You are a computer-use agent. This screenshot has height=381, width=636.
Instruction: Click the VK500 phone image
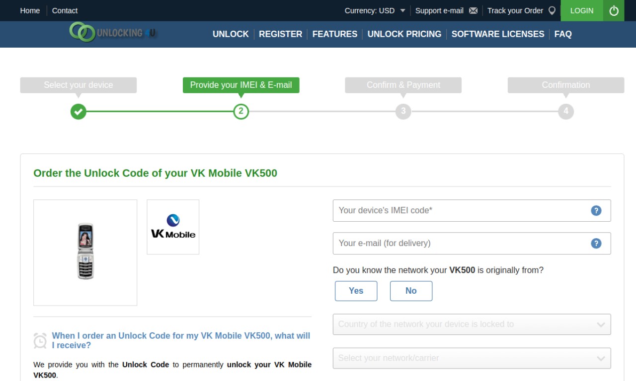pos(85,252)
